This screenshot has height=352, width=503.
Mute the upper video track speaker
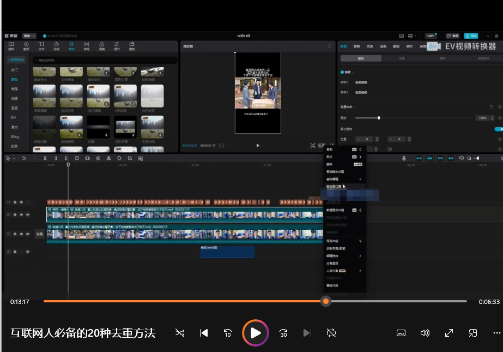[x=28, y=214]
